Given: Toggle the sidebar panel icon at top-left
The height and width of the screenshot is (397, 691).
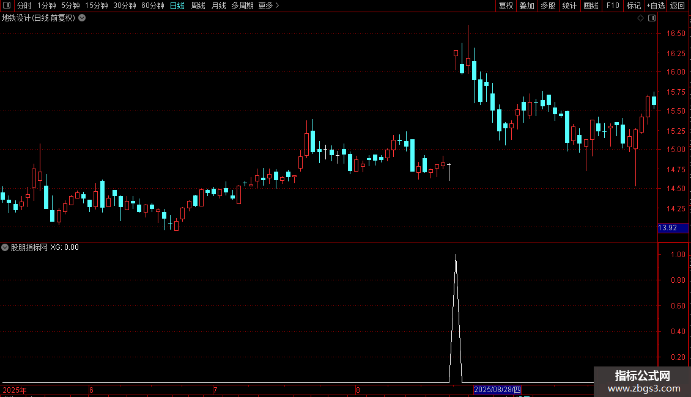Looking at the screenshot, I should click(x=7, y=5).
